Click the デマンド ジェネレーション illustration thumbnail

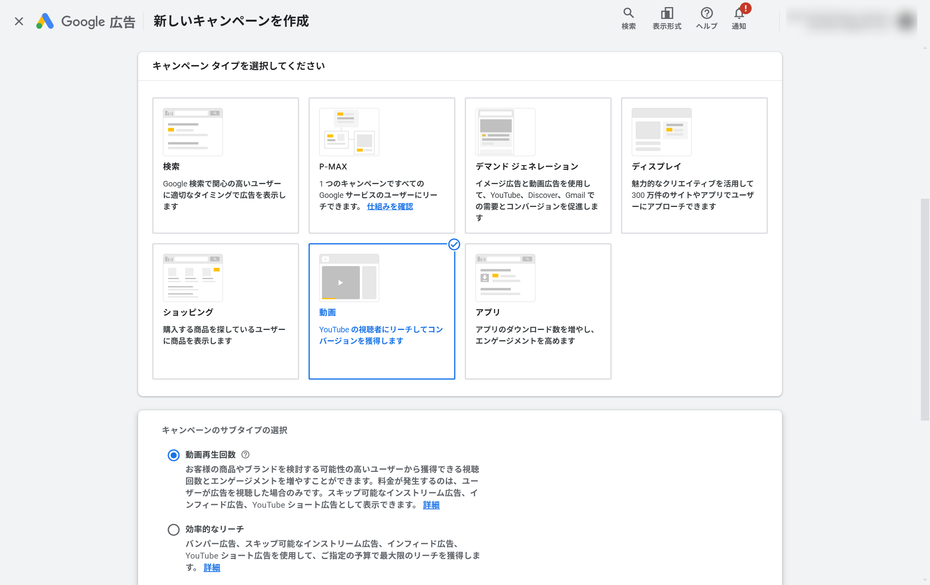[x=505, y=132]
